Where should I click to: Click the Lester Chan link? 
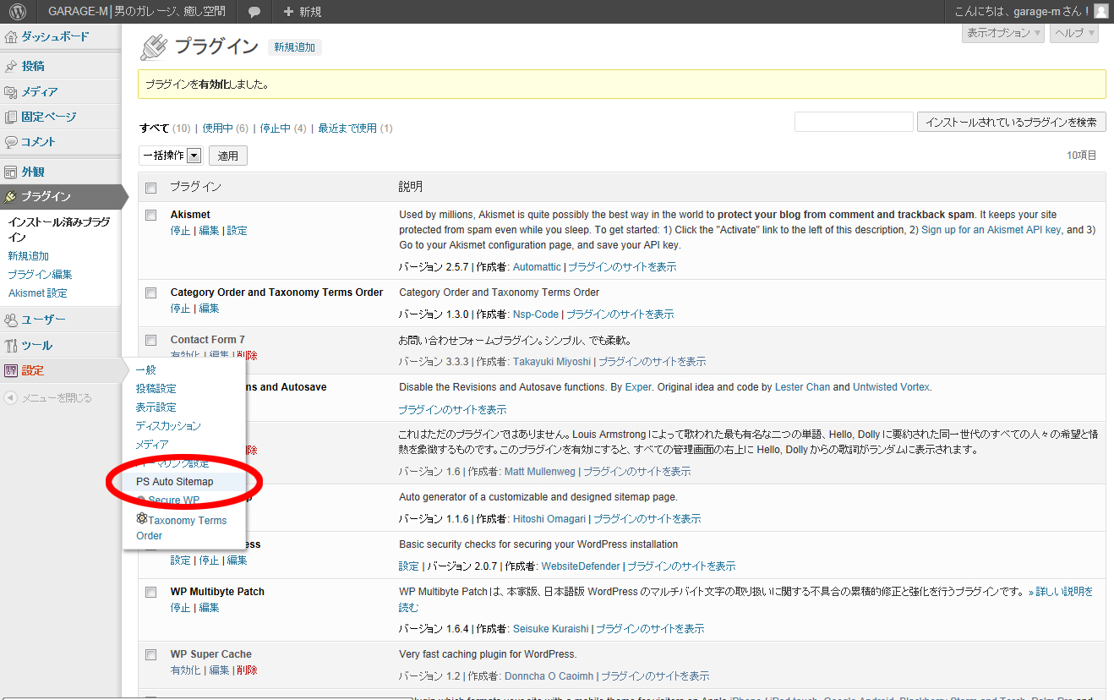(802, 386)
